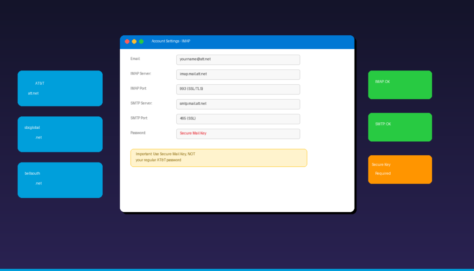Click the yellow Important Secure Mail Key notice
474x271 pixels.
(x=218, y=158)
